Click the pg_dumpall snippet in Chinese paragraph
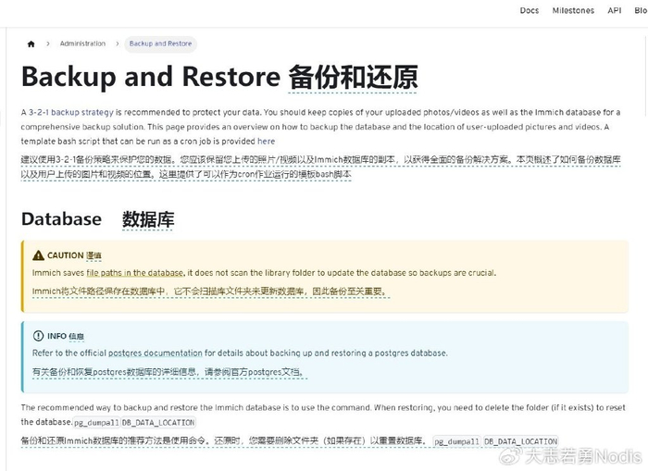648x471 pixels. coord(457,441)
